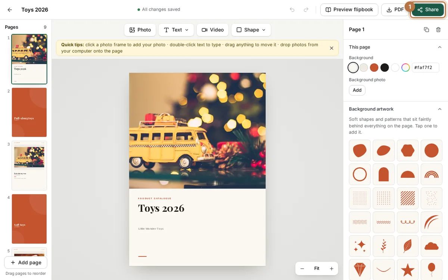448x280 pixels.
Task: Add the sparkle stars background artwork
Action: (x=360, y=246)
